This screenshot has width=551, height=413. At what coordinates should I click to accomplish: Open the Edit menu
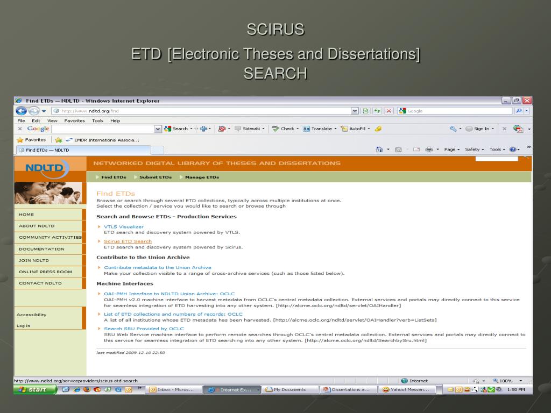(x=36, y=121)
